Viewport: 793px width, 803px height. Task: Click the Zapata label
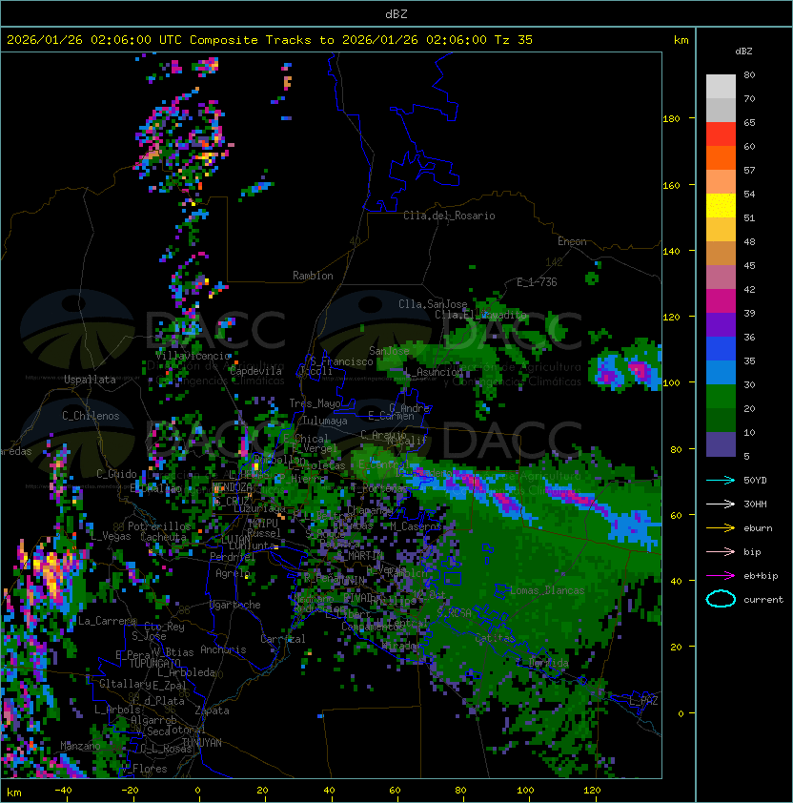[212, 710]
